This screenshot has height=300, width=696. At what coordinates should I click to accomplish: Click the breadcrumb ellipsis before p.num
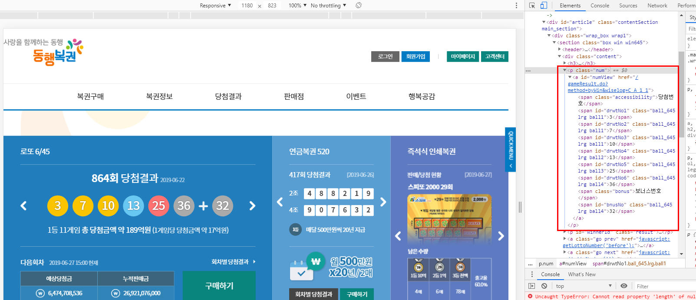point(530,264)
